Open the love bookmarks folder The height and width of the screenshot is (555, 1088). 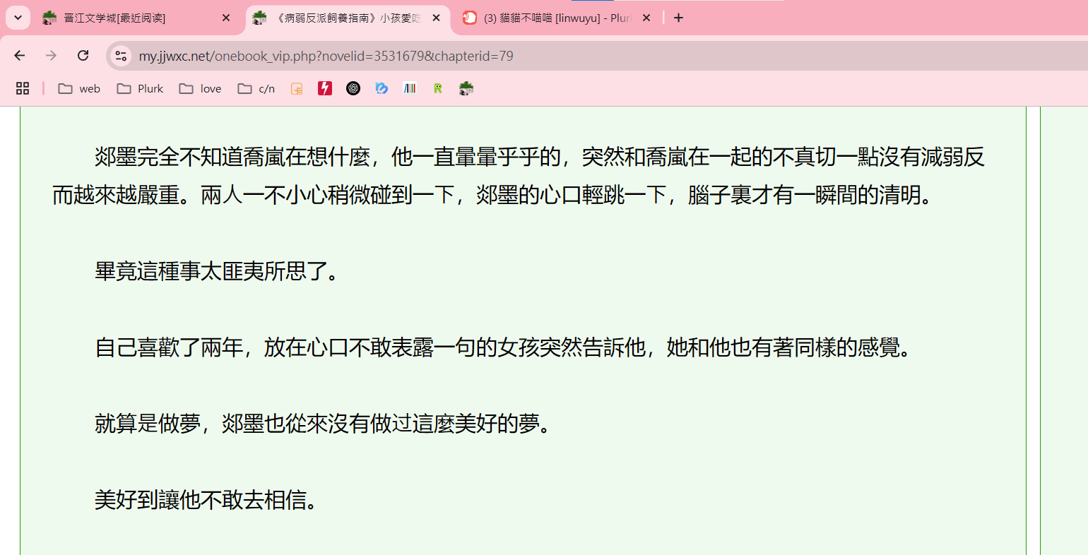(x=201, y=88)
